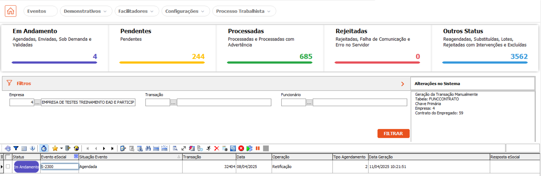Click the stopwatch icon in grid toolbar

click(x=44, y=148)
